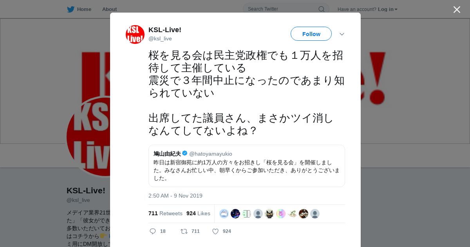The width and height of the screenshot is (470, 247).
Task: Like the tweet with the heart icon
Action: (x=215, y=231)
